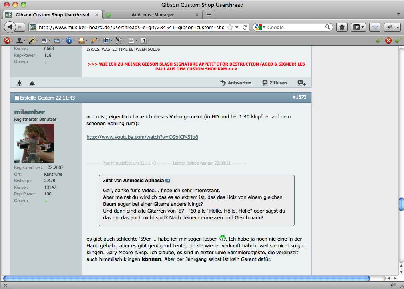404x289 pixels.
Task: Click into the address URL field
Action: [x=131, y=27]
